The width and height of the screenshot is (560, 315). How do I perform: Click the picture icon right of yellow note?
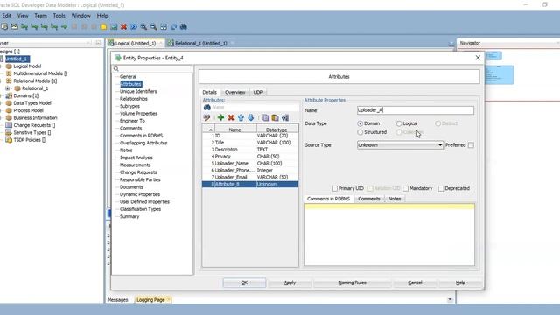tap(114, 27)
